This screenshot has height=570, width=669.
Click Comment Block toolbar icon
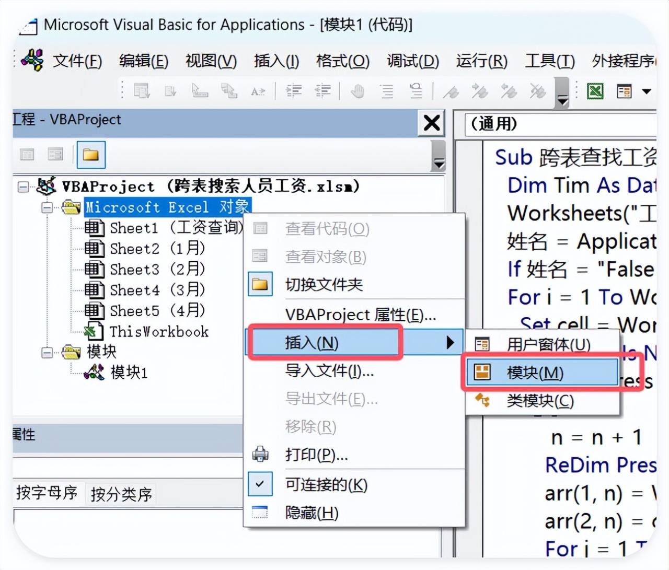(387, 91)
